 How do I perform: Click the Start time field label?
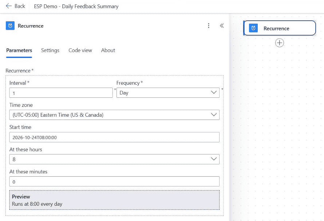20,127
